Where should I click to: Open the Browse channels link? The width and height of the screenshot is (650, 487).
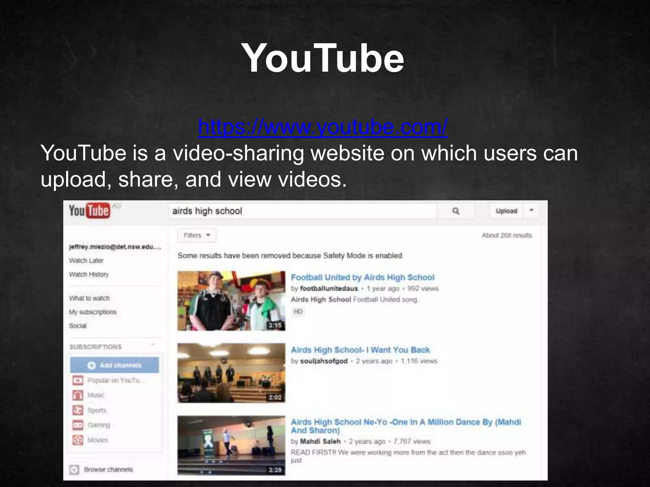(108, 470)
